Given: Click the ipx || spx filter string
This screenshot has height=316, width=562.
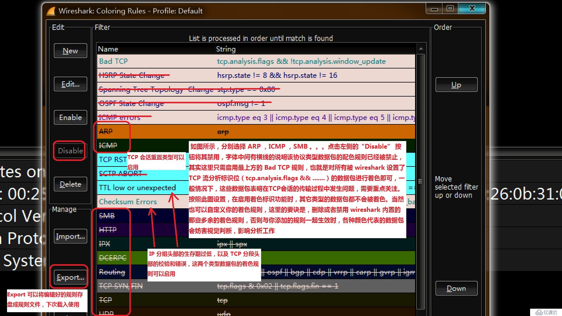Looking at the screenshot, I should click(232, 244).
